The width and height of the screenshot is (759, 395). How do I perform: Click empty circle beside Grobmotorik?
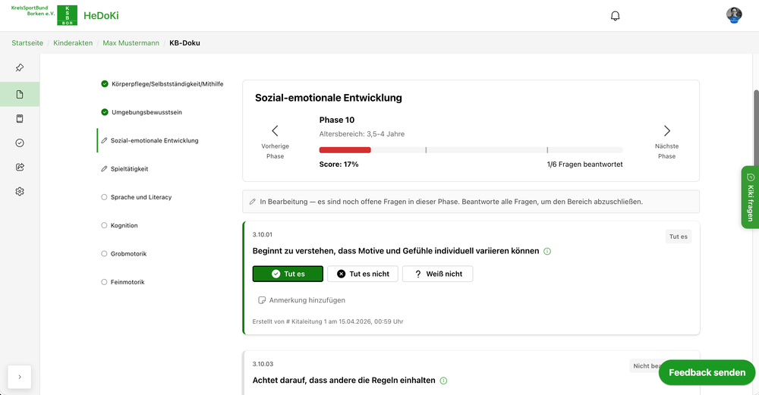[104, 253]
